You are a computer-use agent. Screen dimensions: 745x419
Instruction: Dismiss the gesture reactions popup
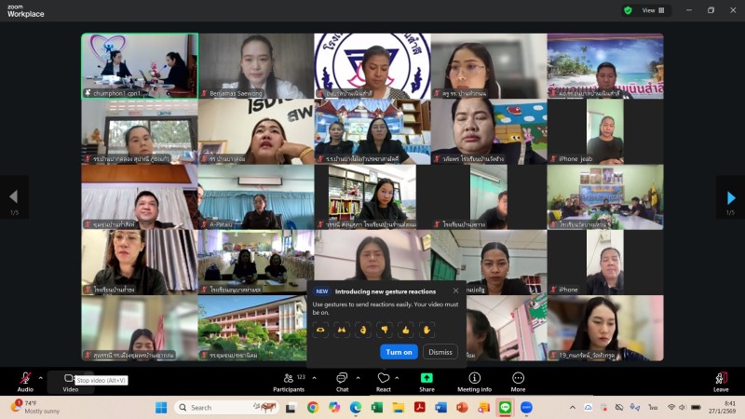[440, 352]
